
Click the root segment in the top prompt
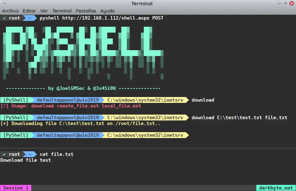point(14,18)
